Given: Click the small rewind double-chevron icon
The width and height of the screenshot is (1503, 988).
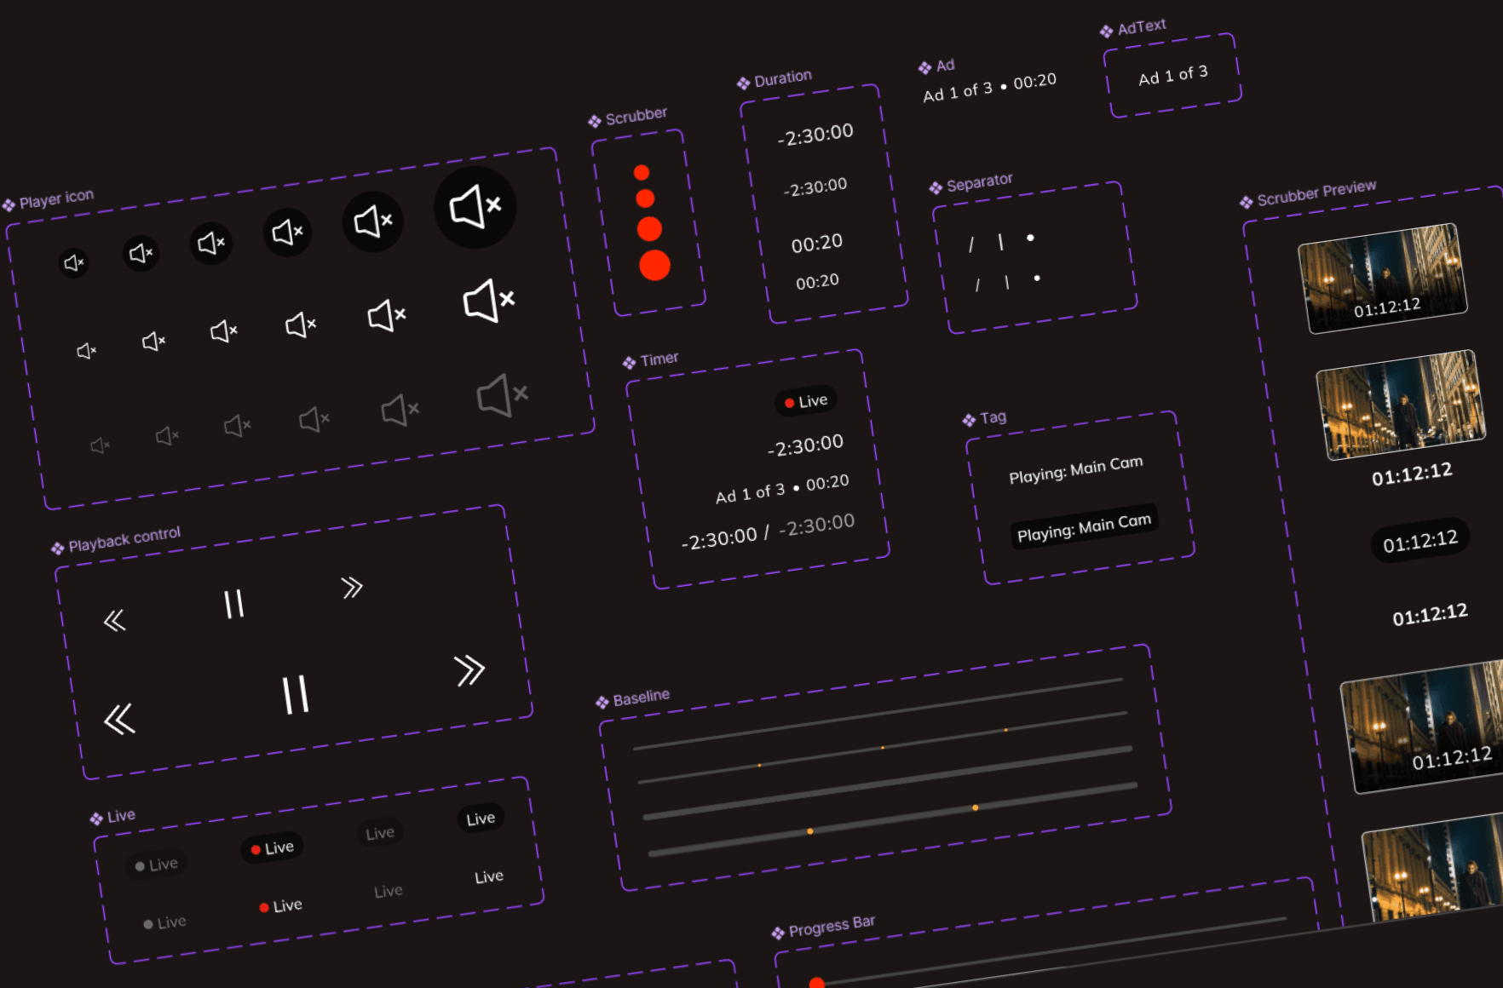Looking at the screenshot, I should (x=115, y=620).
